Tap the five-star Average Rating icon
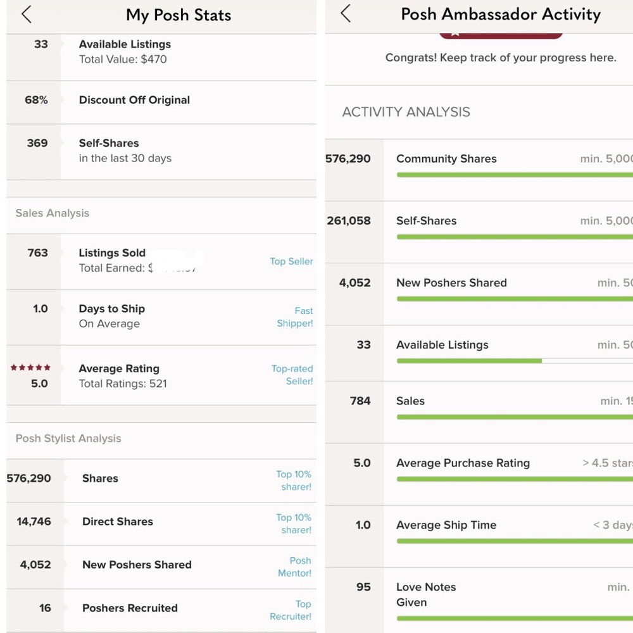Viewport: 633px width, 633px height. click(x=30, y=367)
